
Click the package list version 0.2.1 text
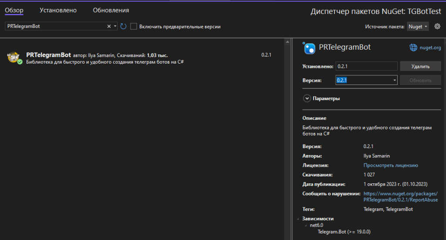266,55
